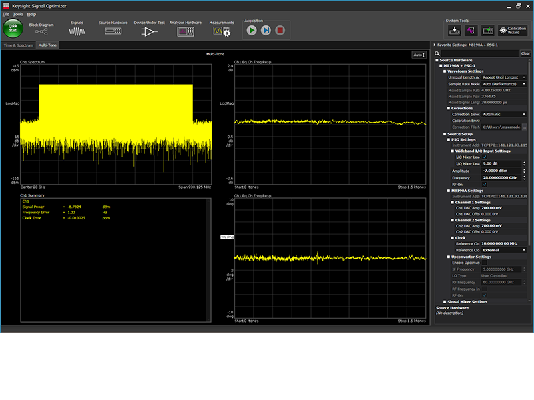Toggle the I/Q Mixer Level checkbox
Screen dimensions: 534x400
coord(485,157)
